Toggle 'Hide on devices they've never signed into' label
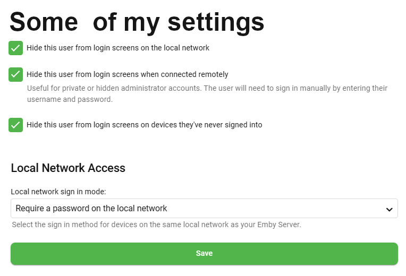Viewport: 406px width, 276px height. tap(144, 125)
